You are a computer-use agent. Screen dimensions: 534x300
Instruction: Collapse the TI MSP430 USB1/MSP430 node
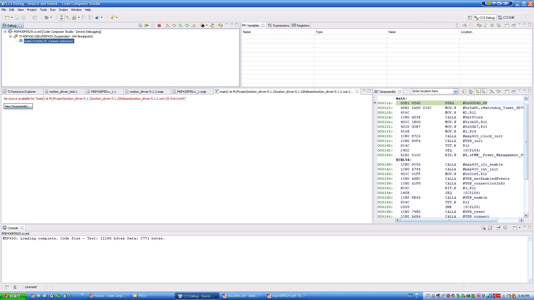10,36
